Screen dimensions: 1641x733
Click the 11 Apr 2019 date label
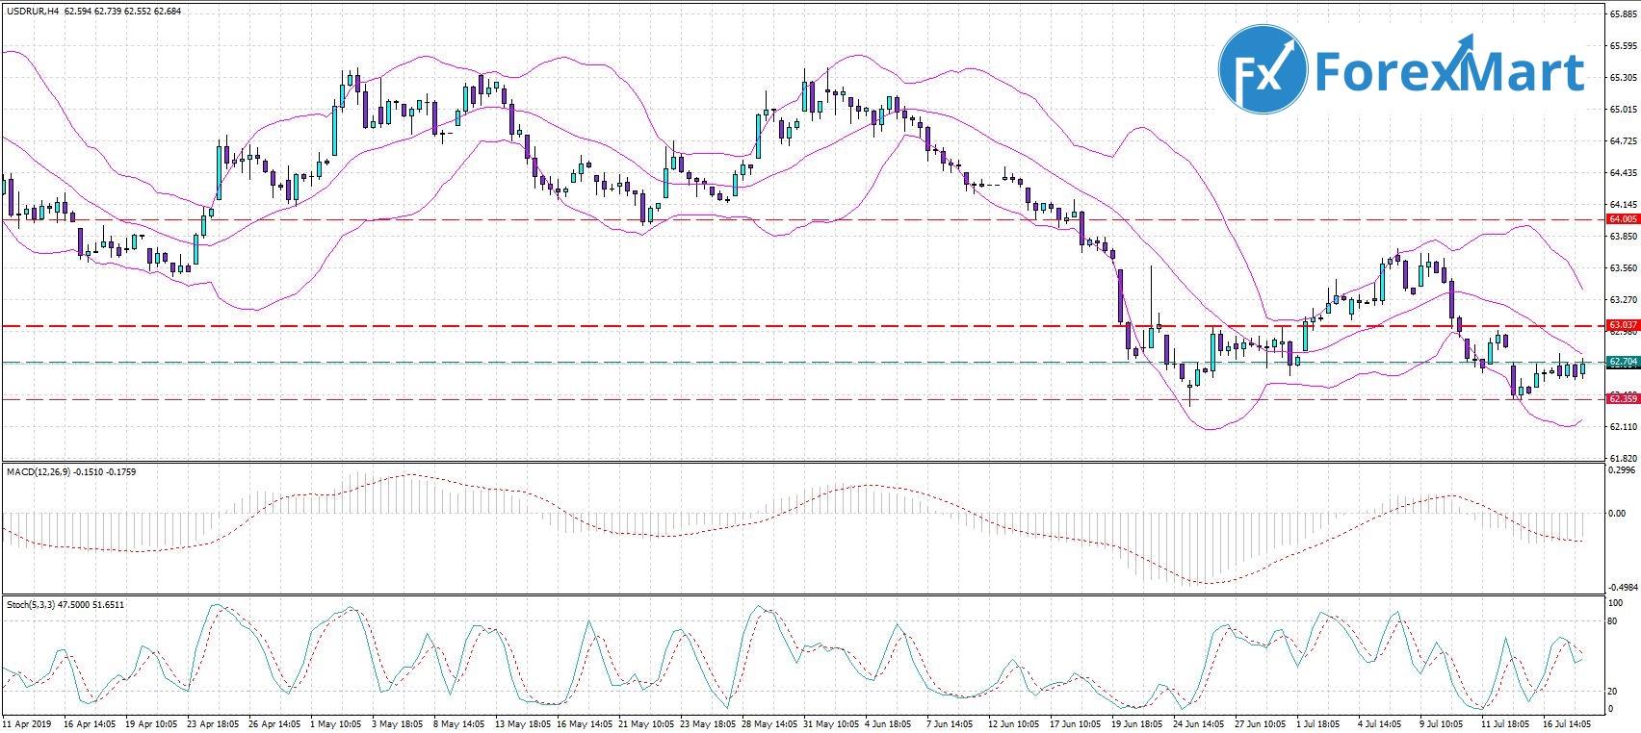click(x=28, y=722)
